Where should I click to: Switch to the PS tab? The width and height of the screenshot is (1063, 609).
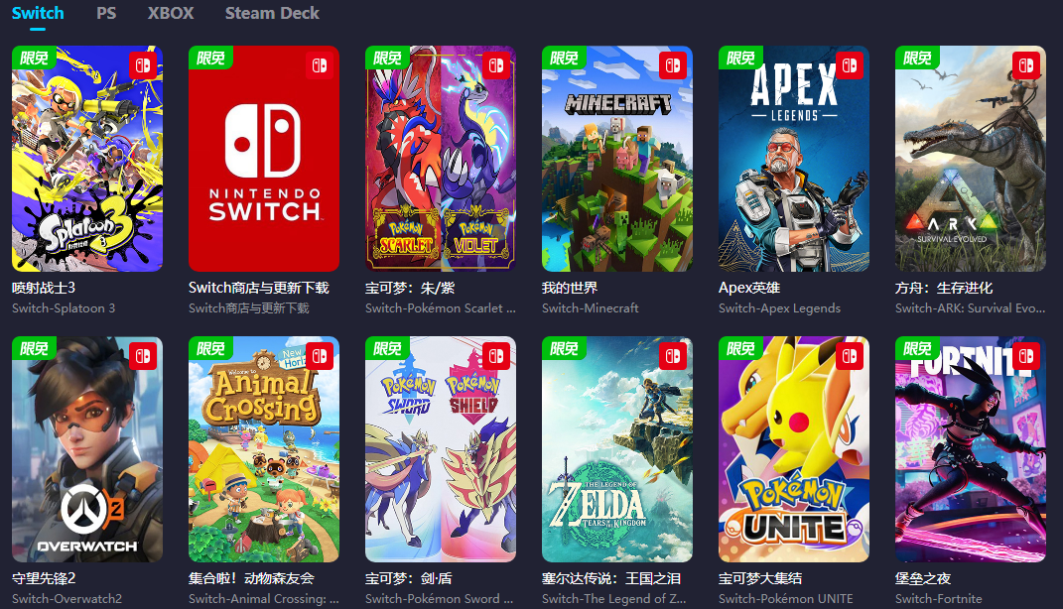click(x=106, y=13)
